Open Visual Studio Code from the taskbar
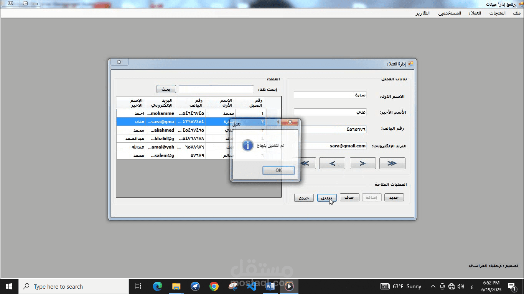 252,286
